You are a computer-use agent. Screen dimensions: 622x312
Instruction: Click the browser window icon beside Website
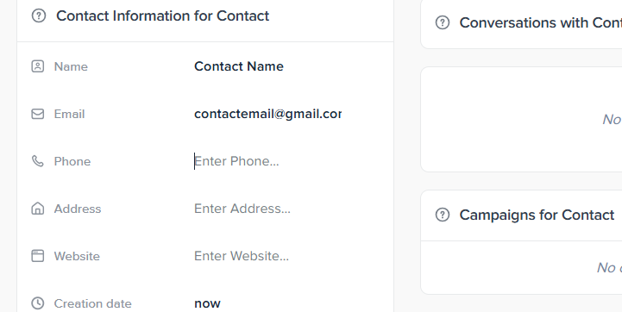click(38, 256)
